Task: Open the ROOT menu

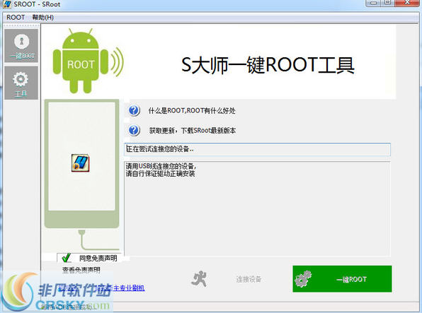Action: pyautogui.click(x=16, y=18)
